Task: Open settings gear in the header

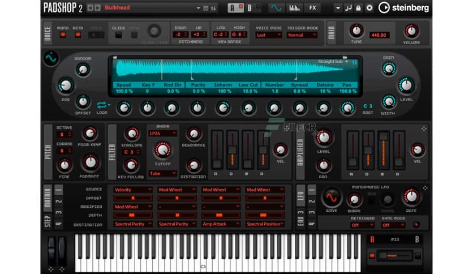Action: point(369,8)
